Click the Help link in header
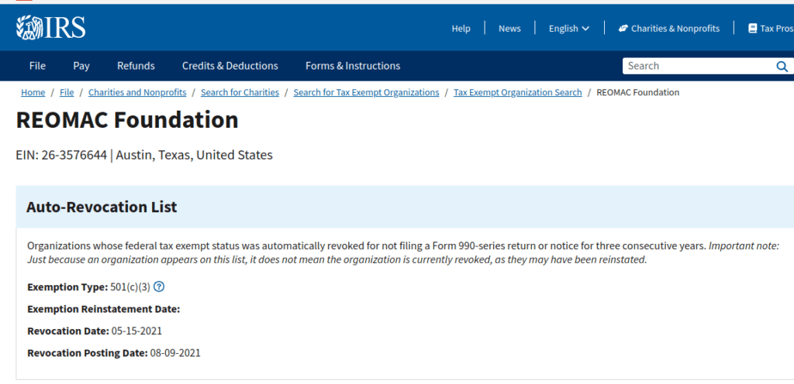Screen dimensions: 794x384 pos(461,29)
